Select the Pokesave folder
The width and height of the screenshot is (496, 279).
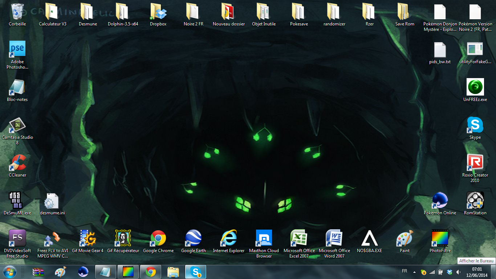tap(299, 15)
